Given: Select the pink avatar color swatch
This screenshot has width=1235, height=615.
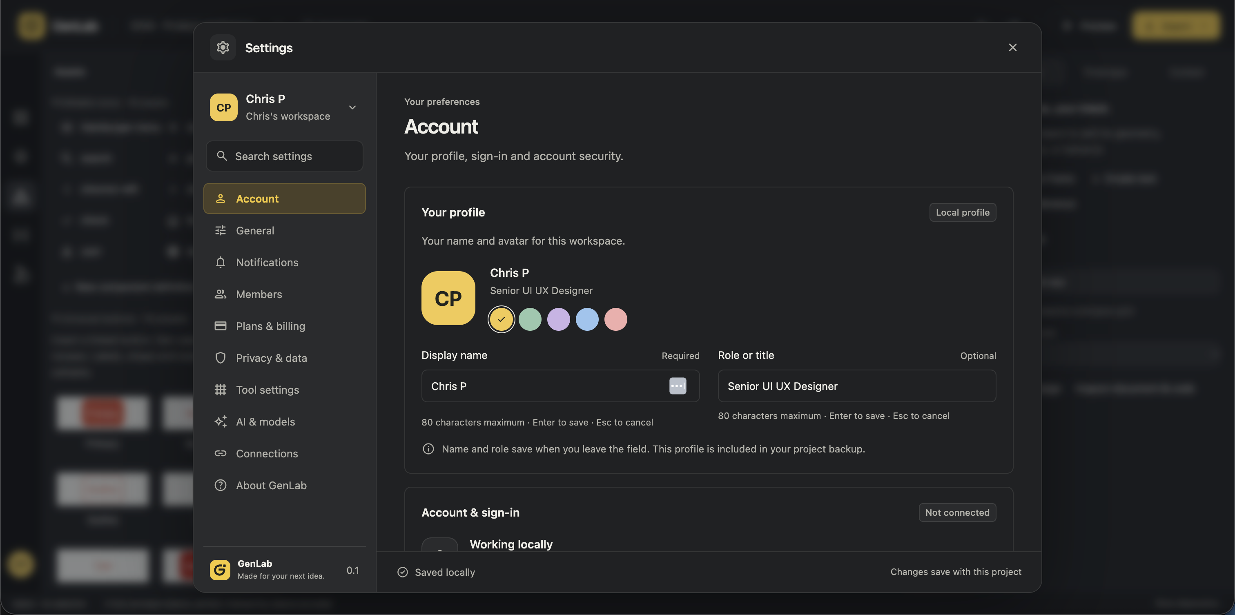Looking at the screenshot, I should [x=615, y=319].
